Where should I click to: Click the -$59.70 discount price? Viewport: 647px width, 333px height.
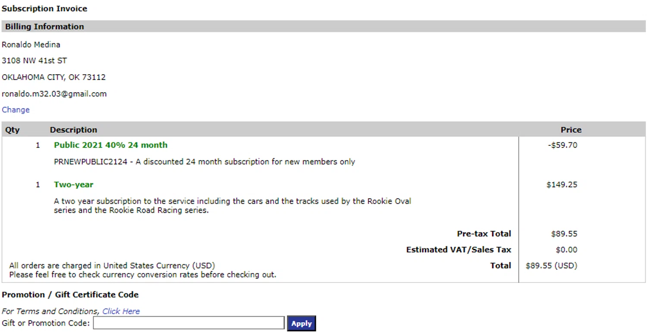562,145
